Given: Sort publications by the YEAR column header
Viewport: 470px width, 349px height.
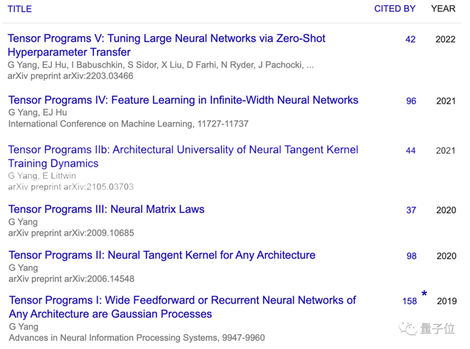Looking at the screenshot, I should (443, 9).
